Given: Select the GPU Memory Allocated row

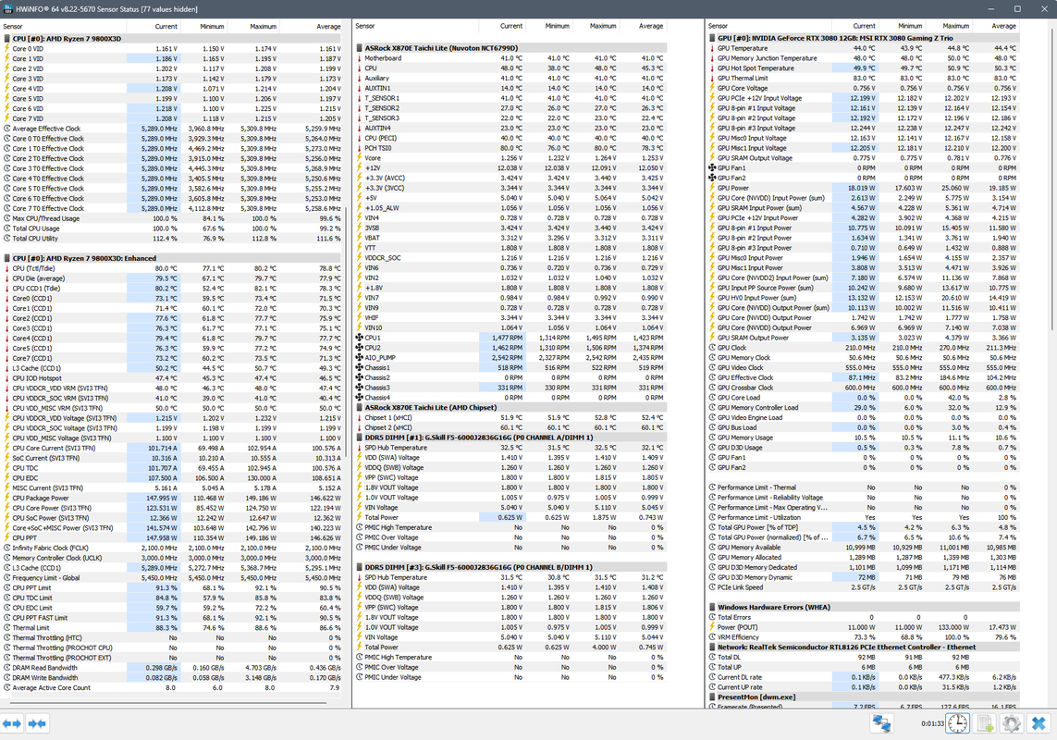Looking at the screenshot, I should [x=864, y=557].
